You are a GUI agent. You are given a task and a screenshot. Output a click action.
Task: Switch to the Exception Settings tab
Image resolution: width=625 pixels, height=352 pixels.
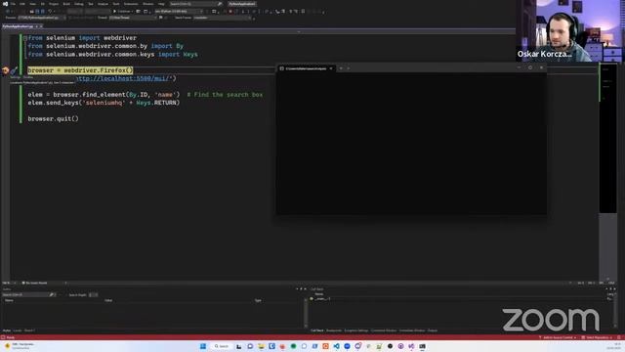point(356,330)
